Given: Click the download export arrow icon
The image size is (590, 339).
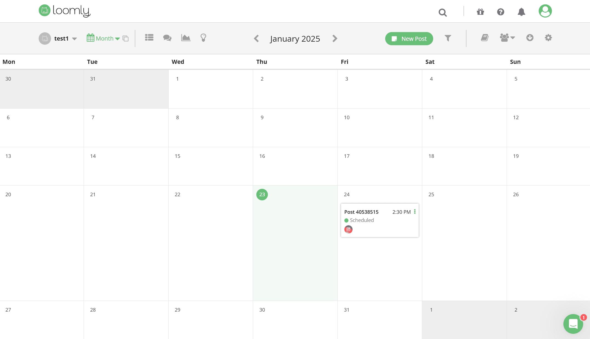Looking at the screenshot, I should 530,38.
